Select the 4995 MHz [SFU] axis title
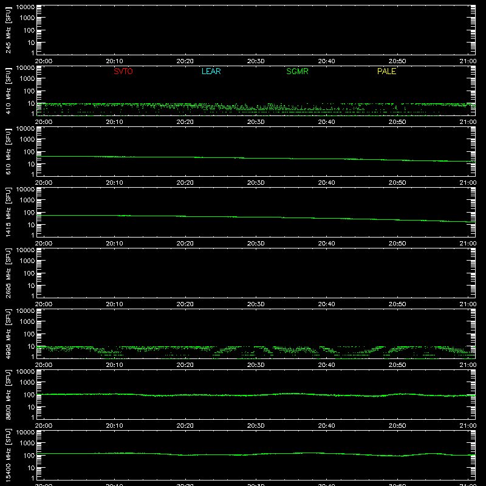Viewport: 486px width, 486px height. pos(8,334)
